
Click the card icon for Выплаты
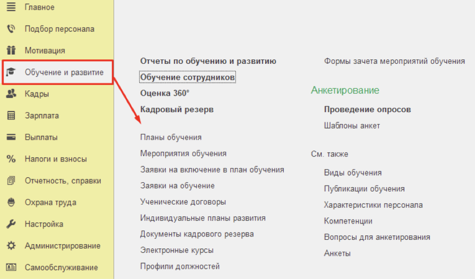click(11, 137)
